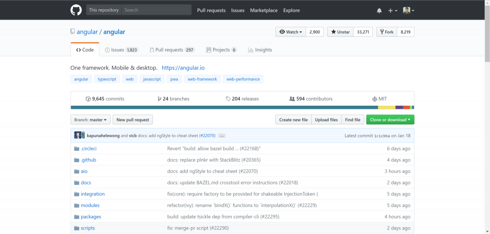
Task: Select the javascript topic tag
Action: (x=152, y=79)
